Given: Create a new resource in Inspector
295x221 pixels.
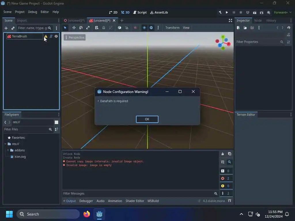Looking at the screenshot, I should [x=238, y=28].
